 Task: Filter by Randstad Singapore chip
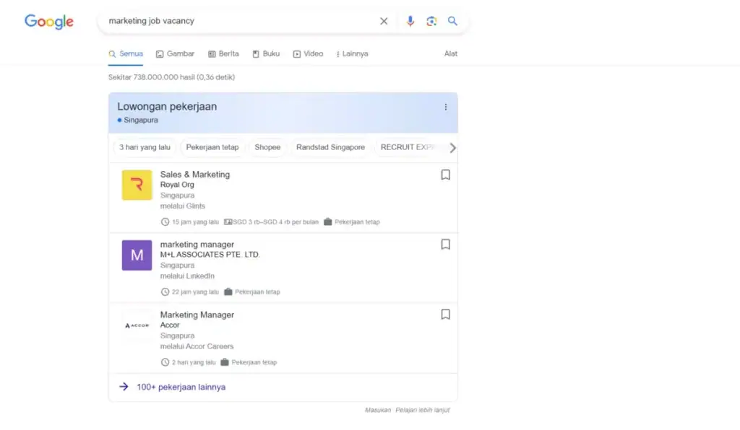click(330, 147)
